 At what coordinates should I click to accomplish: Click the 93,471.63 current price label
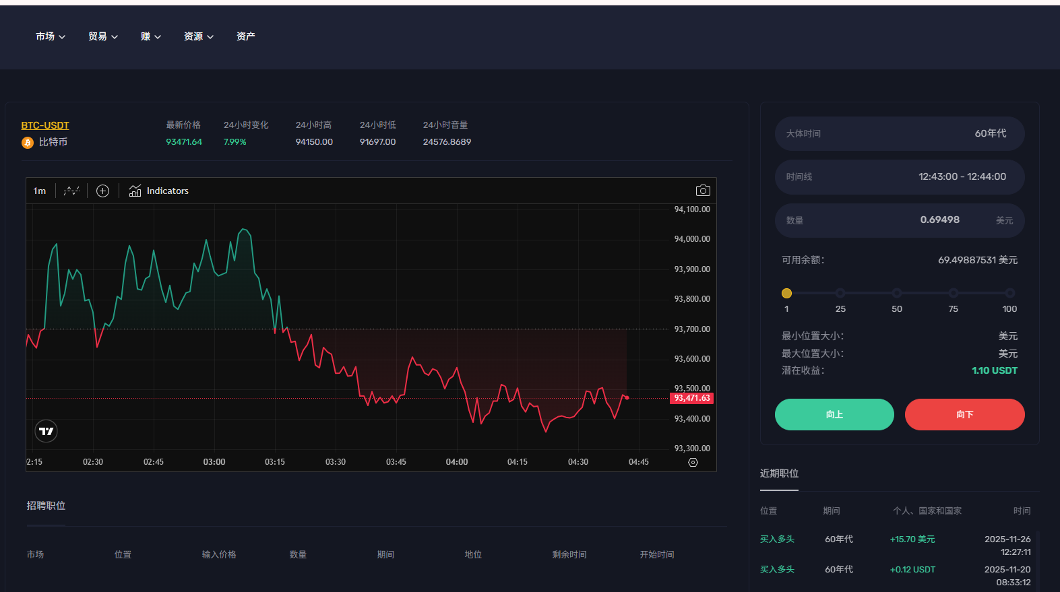692,398
